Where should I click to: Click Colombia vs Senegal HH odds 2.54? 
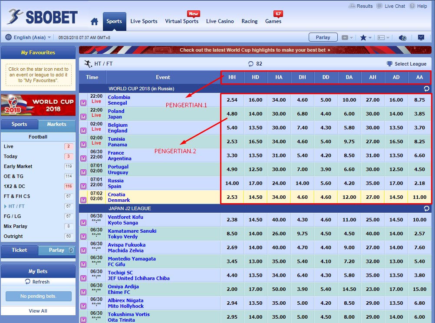[232, 100]
